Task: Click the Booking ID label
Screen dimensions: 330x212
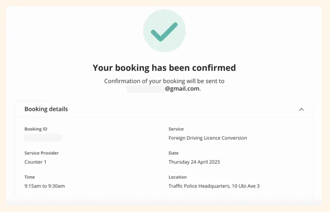Action: point(36,129)
